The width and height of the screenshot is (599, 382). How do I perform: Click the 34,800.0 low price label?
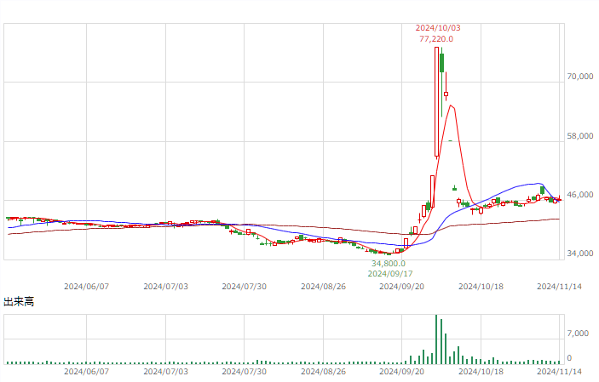pyautogui.click(x=389, y=264)
